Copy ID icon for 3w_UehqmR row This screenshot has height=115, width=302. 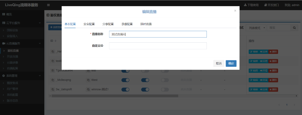click(53, 89)
